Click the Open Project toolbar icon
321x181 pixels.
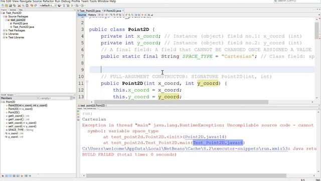click(11, 6)
